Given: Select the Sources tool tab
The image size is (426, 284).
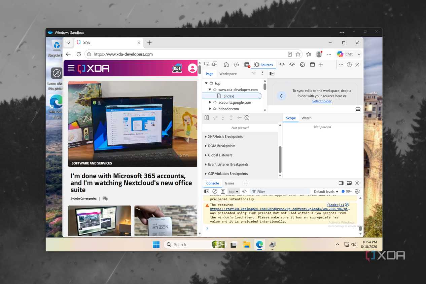Looking at the screenshot, I should point(263,65).
